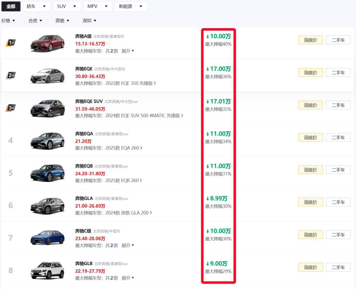Open the 价格 filter dropdown

point(8,21)
